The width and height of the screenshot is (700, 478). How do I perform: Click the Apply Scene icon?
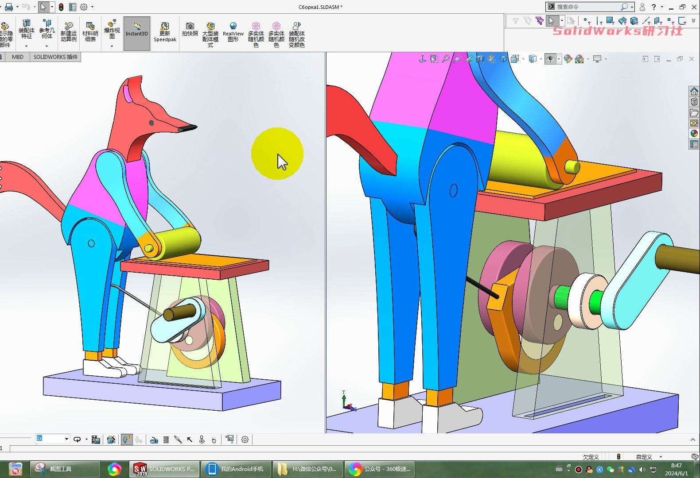point(579,59)
